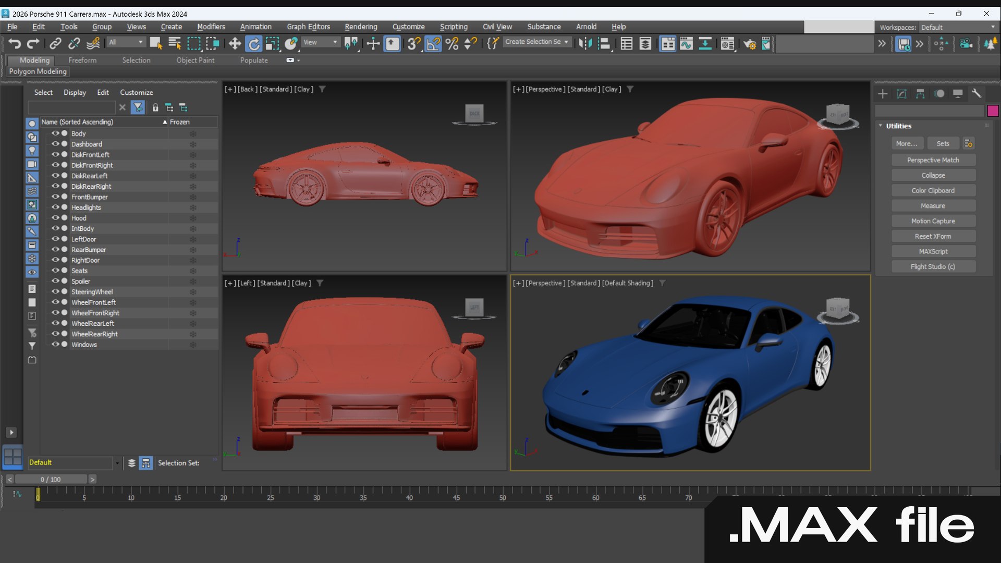Open the Rendering menu
The height and width of the screenshot is (563, 1001).
pos(361,27)
